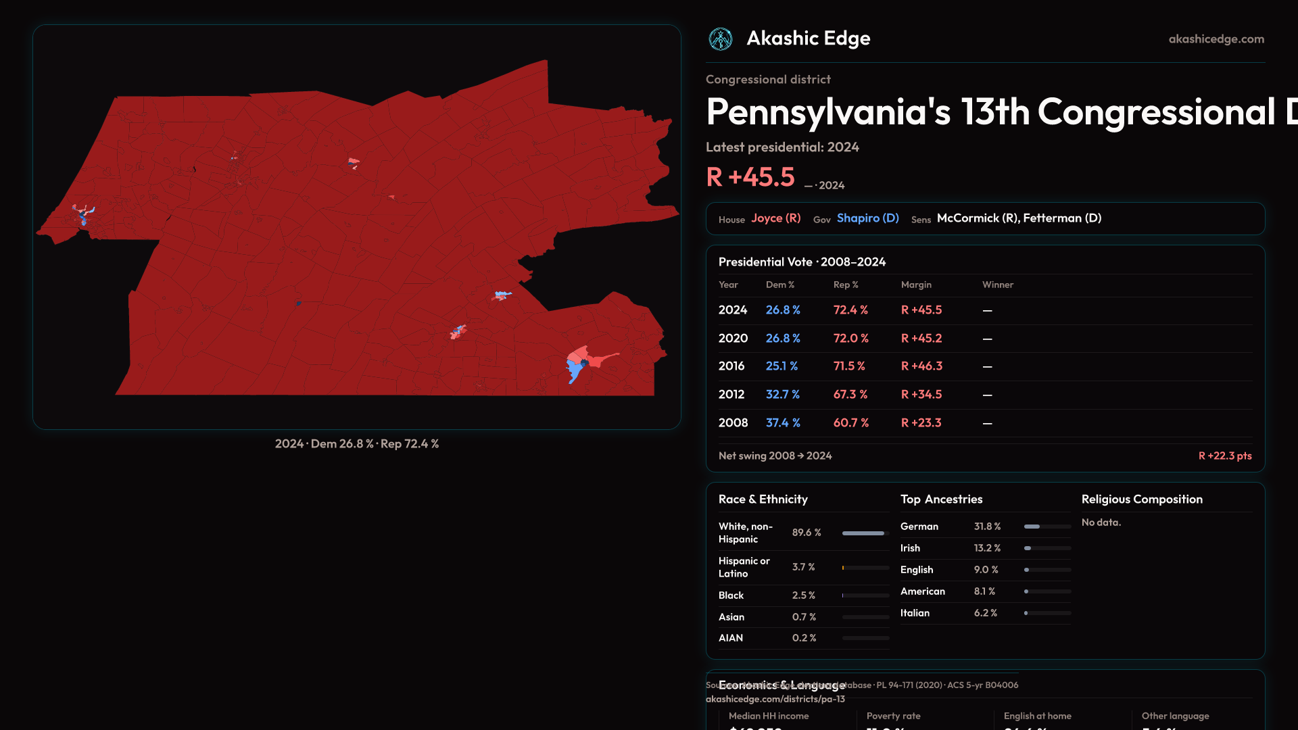The image size is (1298, 730).
Task: Select the 2024 presidential vote row
Action: click(733, 310)
